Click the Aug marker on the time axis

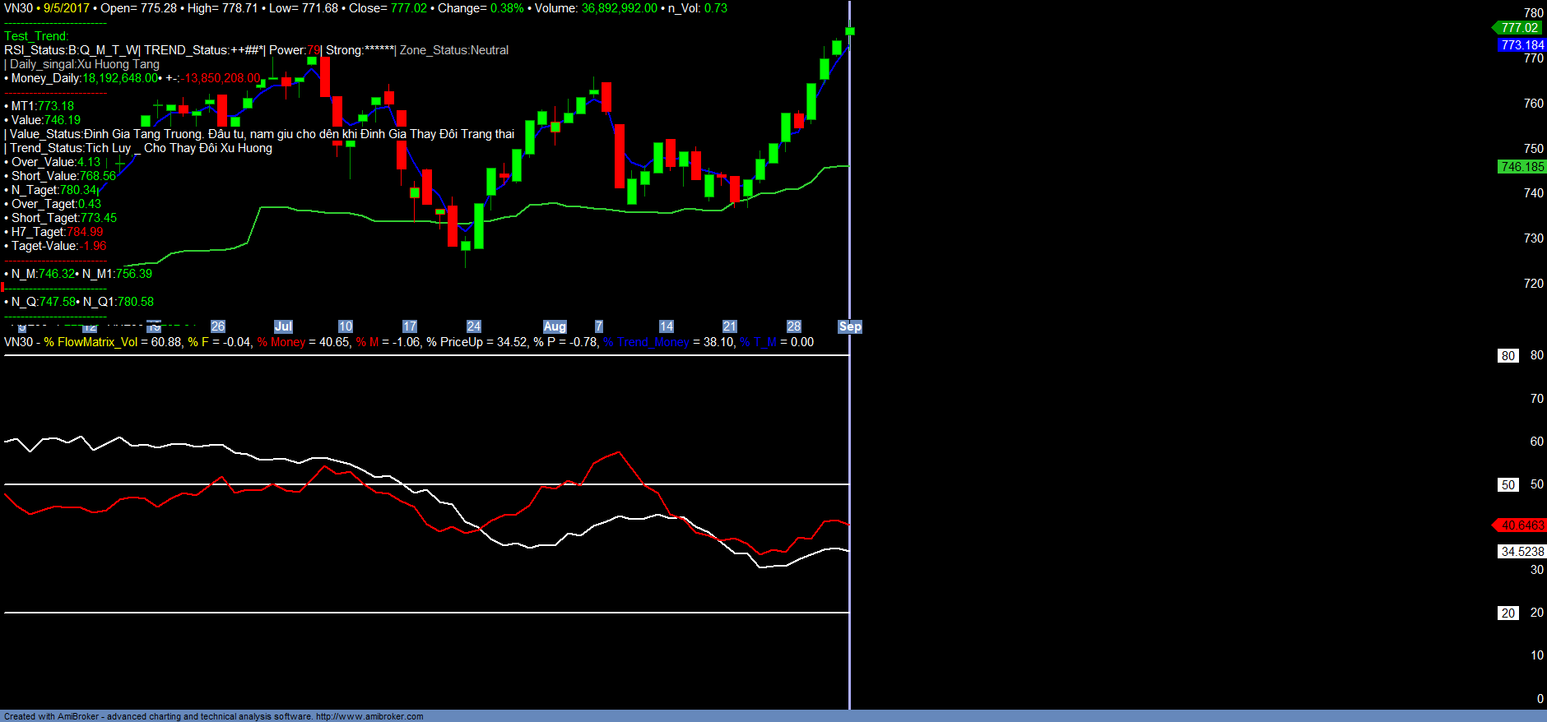click(x=555, y=326)
